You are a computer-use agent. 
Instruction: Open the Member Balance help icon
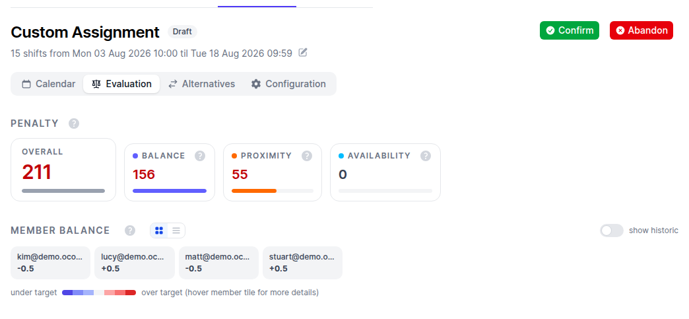129,230
